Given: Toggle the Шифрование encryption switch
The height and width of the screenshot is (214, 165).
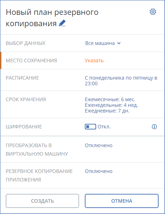Looking at the screenshot, I should click(x=90, y=127).
